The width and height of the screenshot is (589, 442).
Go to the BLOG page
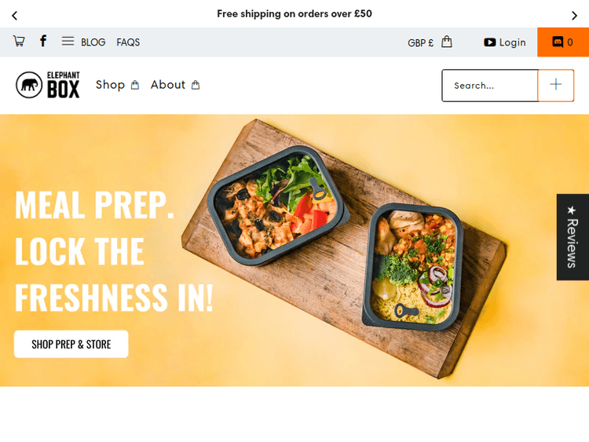coord(93,42)
